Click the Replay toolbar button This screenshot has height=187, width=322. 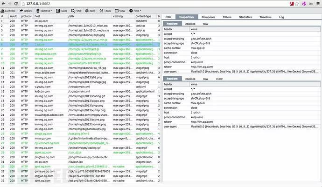(26, 11)
